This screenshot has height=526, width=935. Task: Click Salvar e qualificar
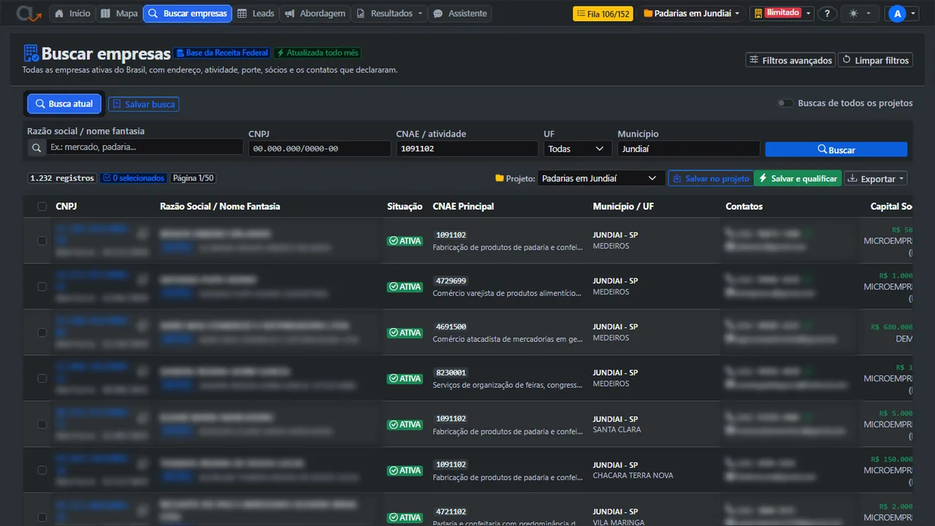pyautogui.click(x=798, y=178)
